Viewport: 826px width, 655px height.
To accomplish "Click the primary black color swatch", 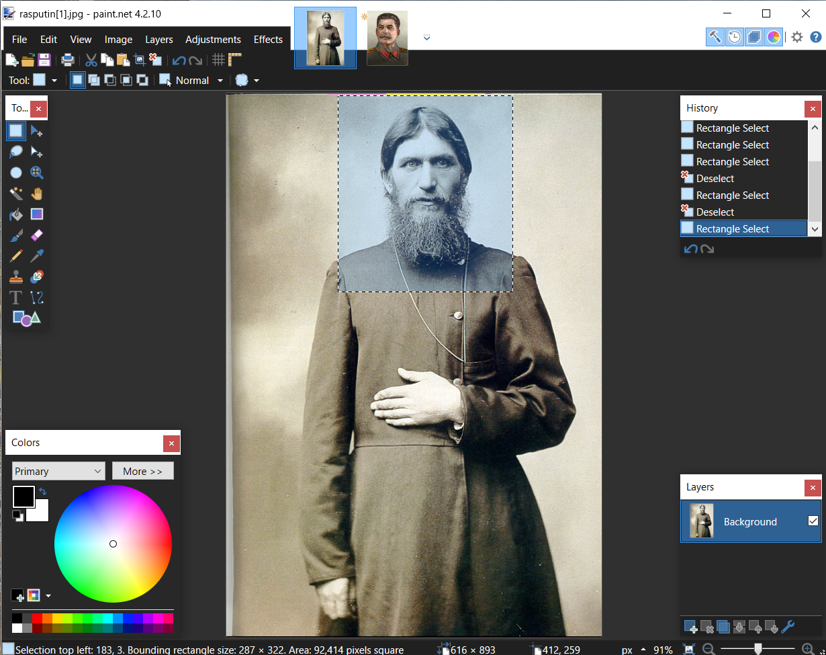I will coord(24,496).
